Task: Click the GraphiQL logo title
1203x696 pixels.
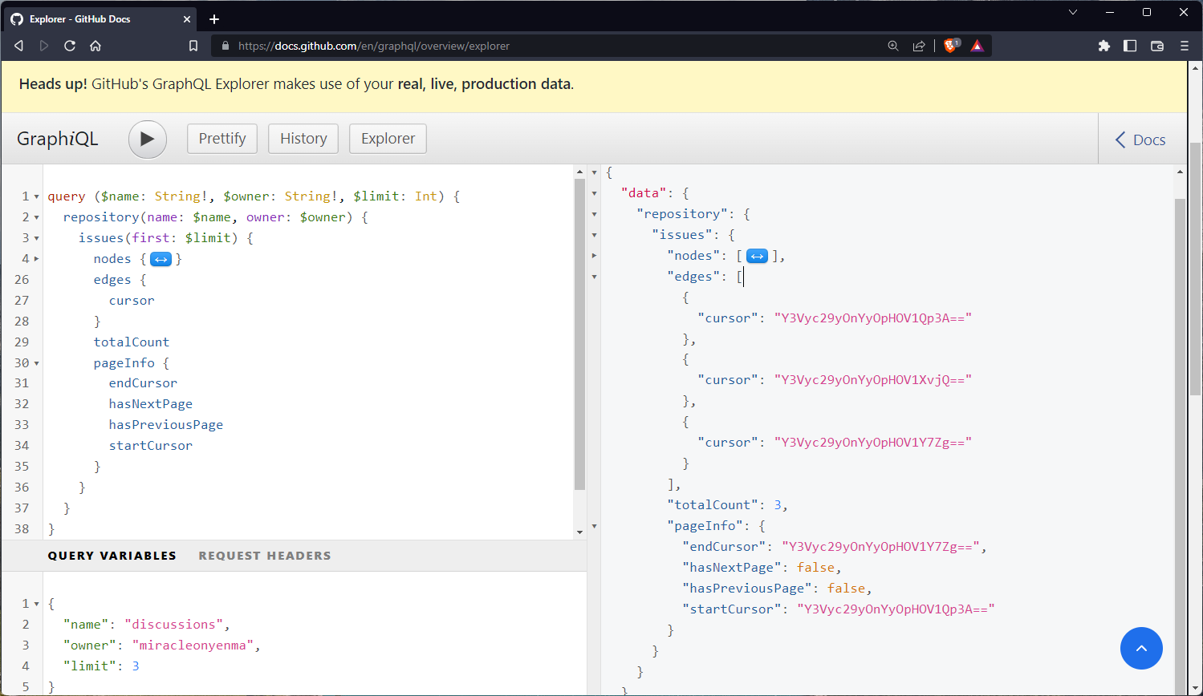Action: click(58, 139)
